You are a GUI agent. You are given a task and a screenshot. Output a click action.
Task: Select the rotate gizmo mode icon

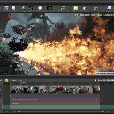coord(79,15)
